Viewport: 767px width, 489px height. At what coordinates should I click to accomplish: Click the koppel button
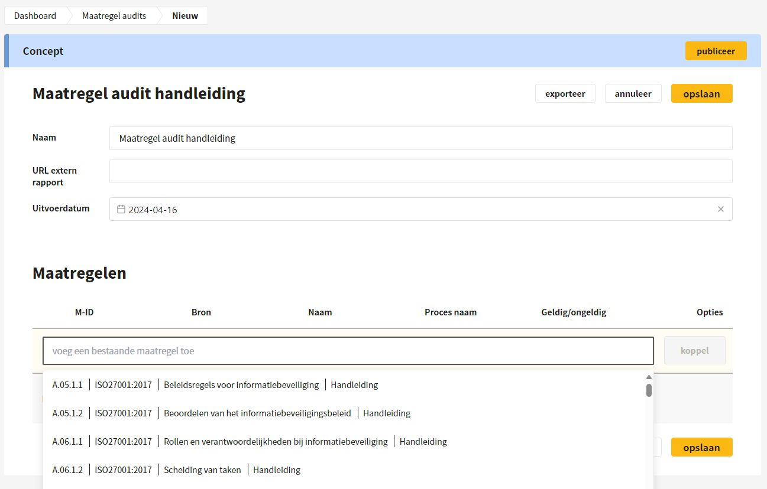694,350
